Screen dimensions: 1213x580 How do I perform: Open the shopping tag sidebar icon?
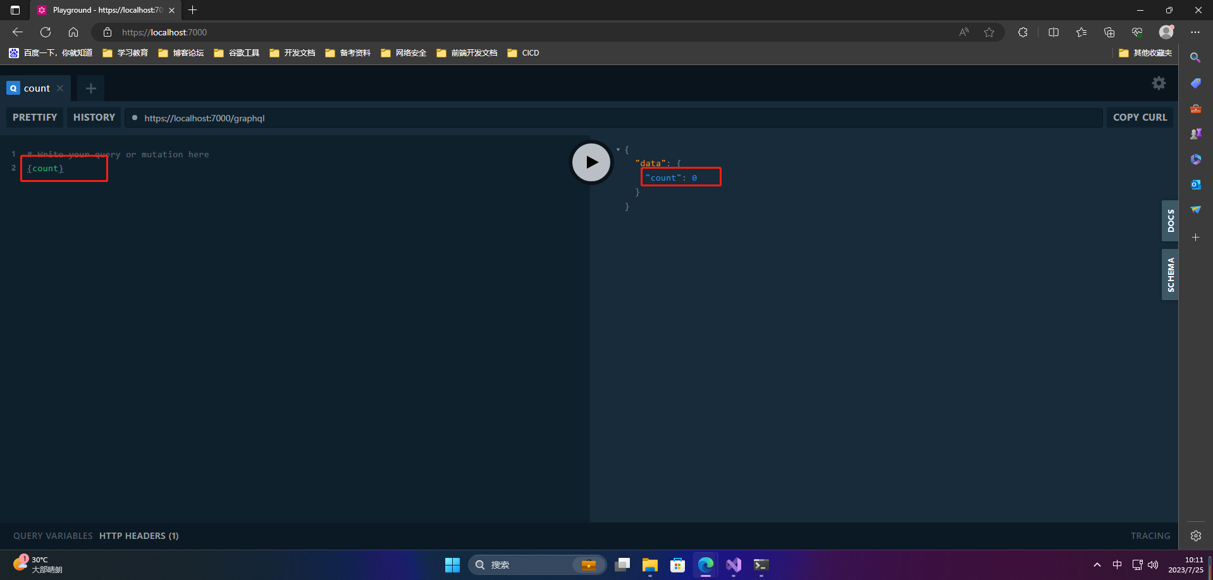1195,83
